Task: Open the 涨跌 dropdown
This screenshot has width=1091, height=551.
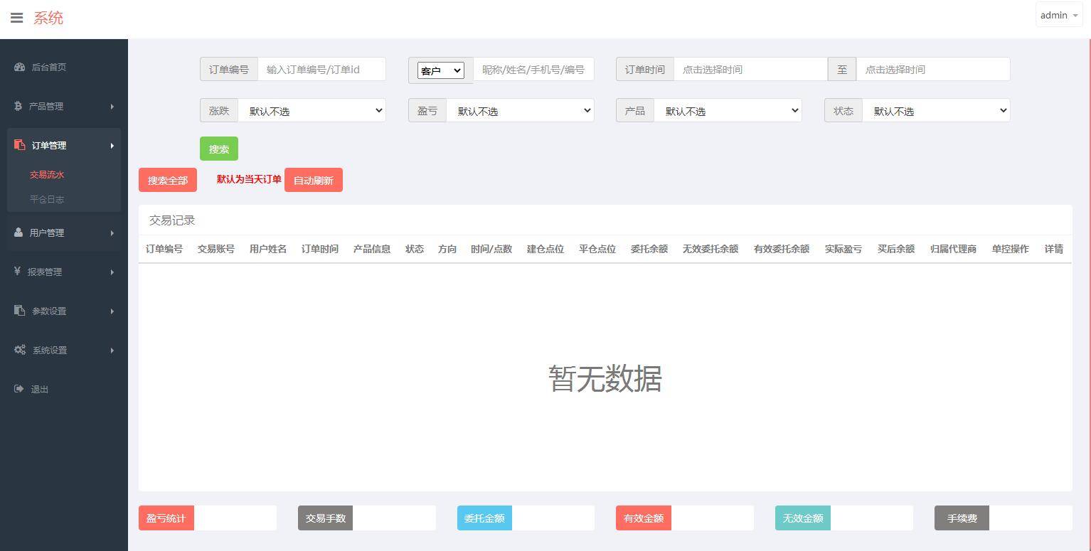Action: coord(312,110)
